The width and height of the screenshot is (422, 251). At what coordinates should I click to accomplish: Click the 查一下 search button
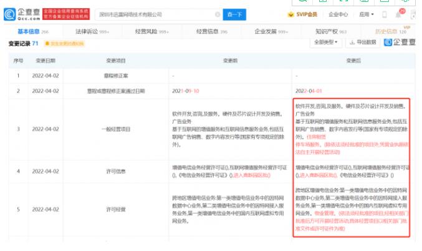coord(234,14)
